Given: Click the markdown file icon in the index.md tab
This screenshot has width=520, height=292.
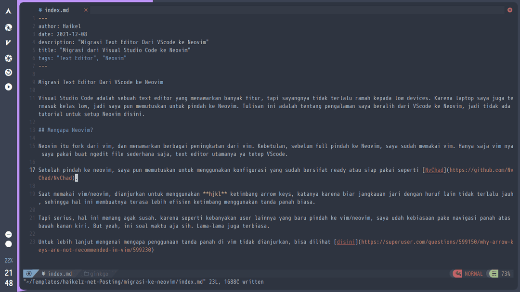Looking at the screenshot, I should (40, 10).
